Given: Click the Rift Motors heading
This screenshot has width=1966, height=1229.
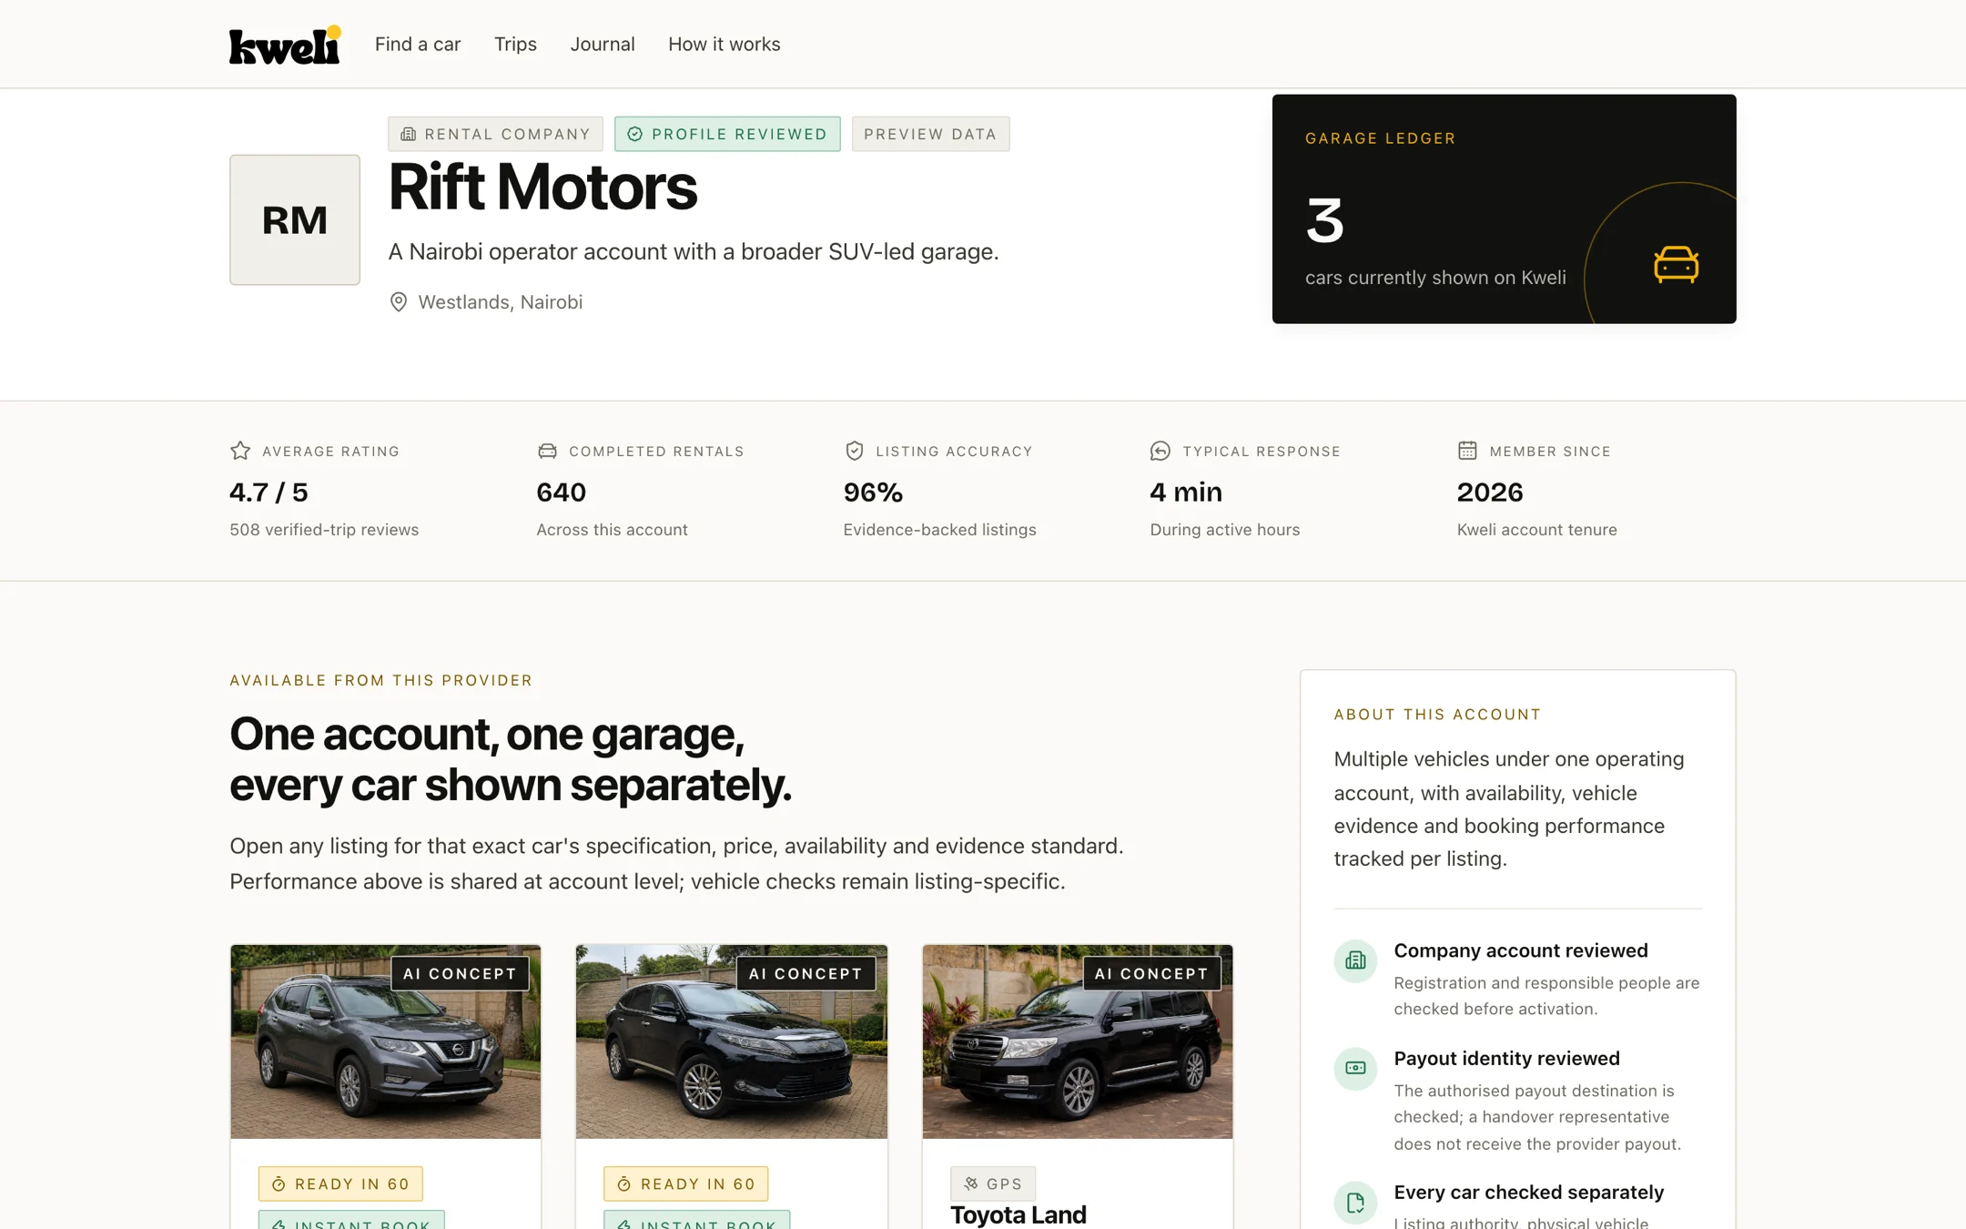Looking at the screenshot, I should coord(542,187).
